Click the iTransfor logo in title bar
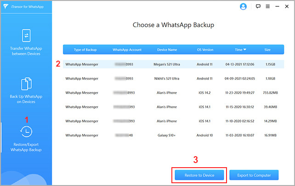The width and height of the screenshot is (295, 186). click(x=5, y=6)
